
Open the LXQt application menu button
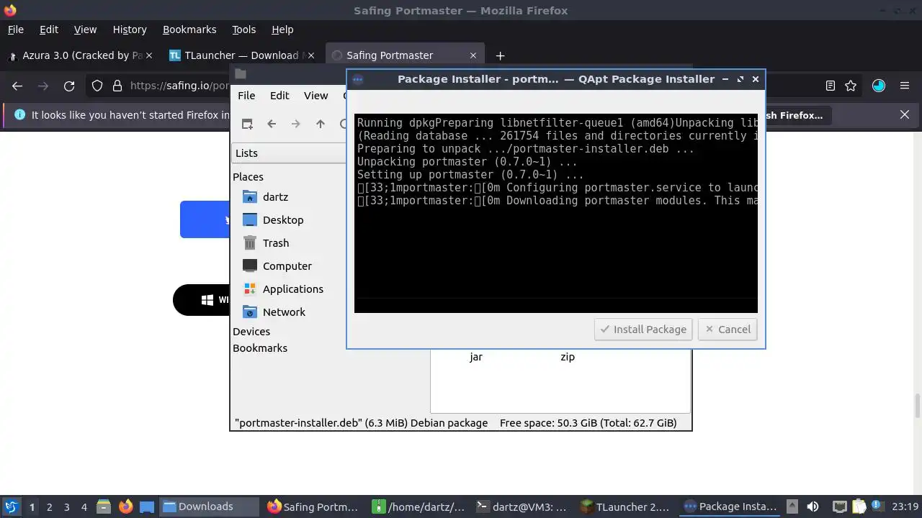[x=11, y=506]
